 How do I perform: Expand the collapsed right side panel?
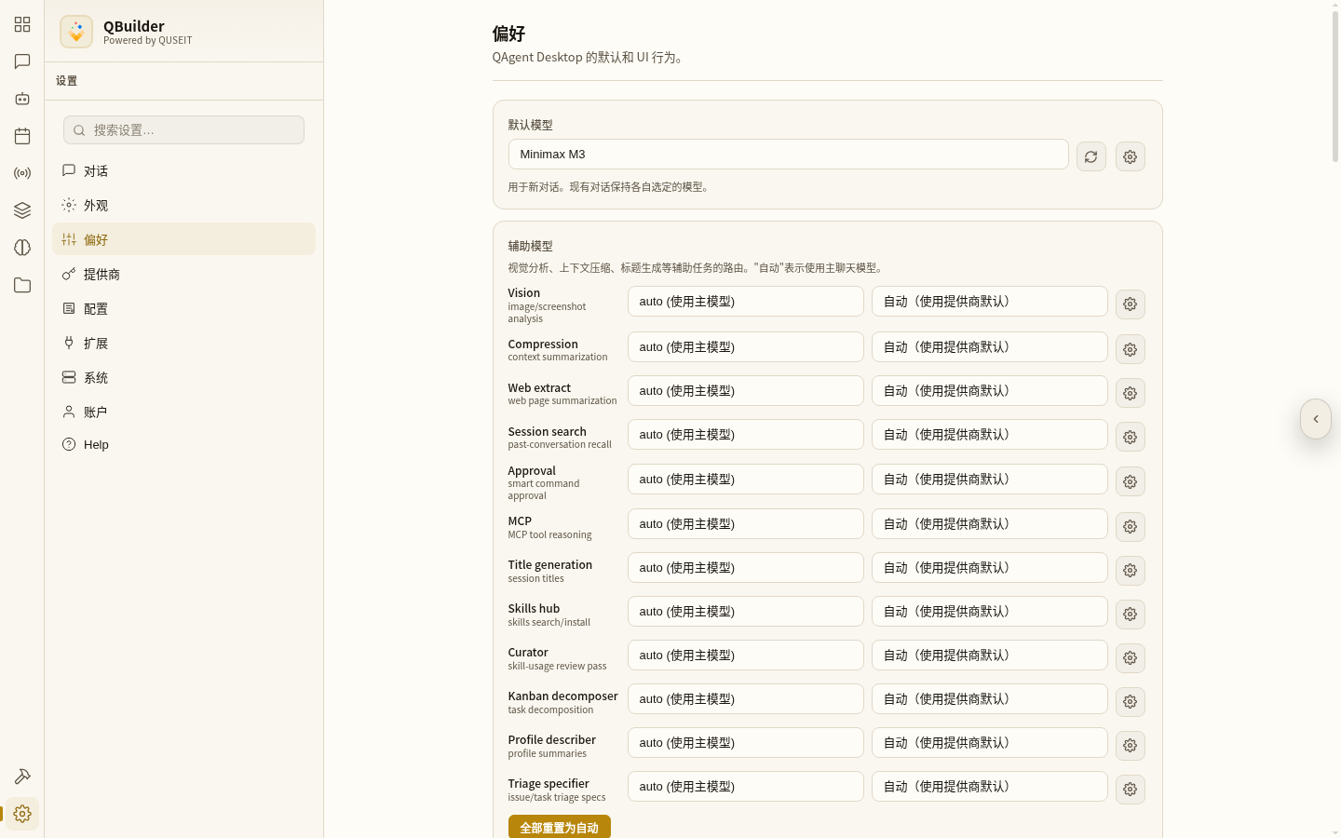[1316, 419]
